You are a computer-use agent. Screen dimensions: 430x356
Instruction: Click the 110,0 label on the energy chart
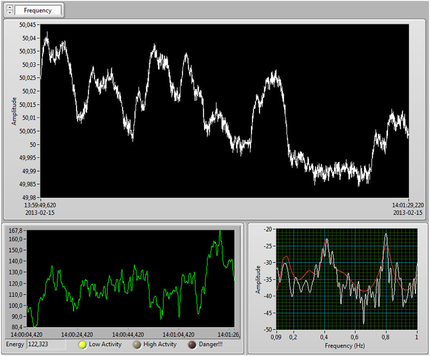(15, 295)
